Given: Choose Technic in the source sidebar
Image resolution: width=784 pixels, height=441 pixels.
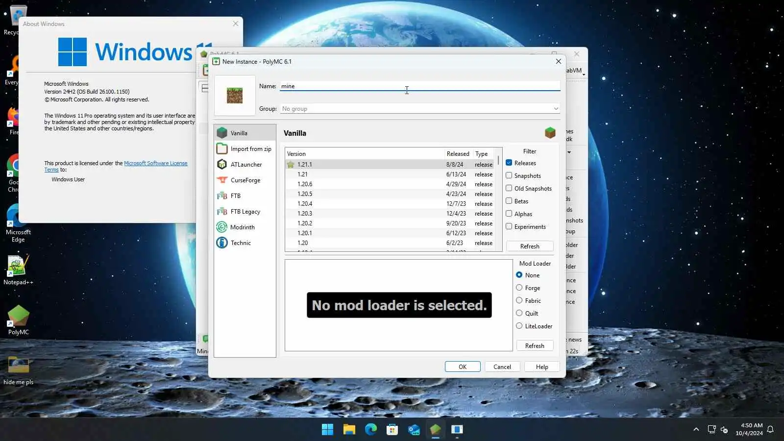Looking at the screenshot, I should [x=245, y=243].
